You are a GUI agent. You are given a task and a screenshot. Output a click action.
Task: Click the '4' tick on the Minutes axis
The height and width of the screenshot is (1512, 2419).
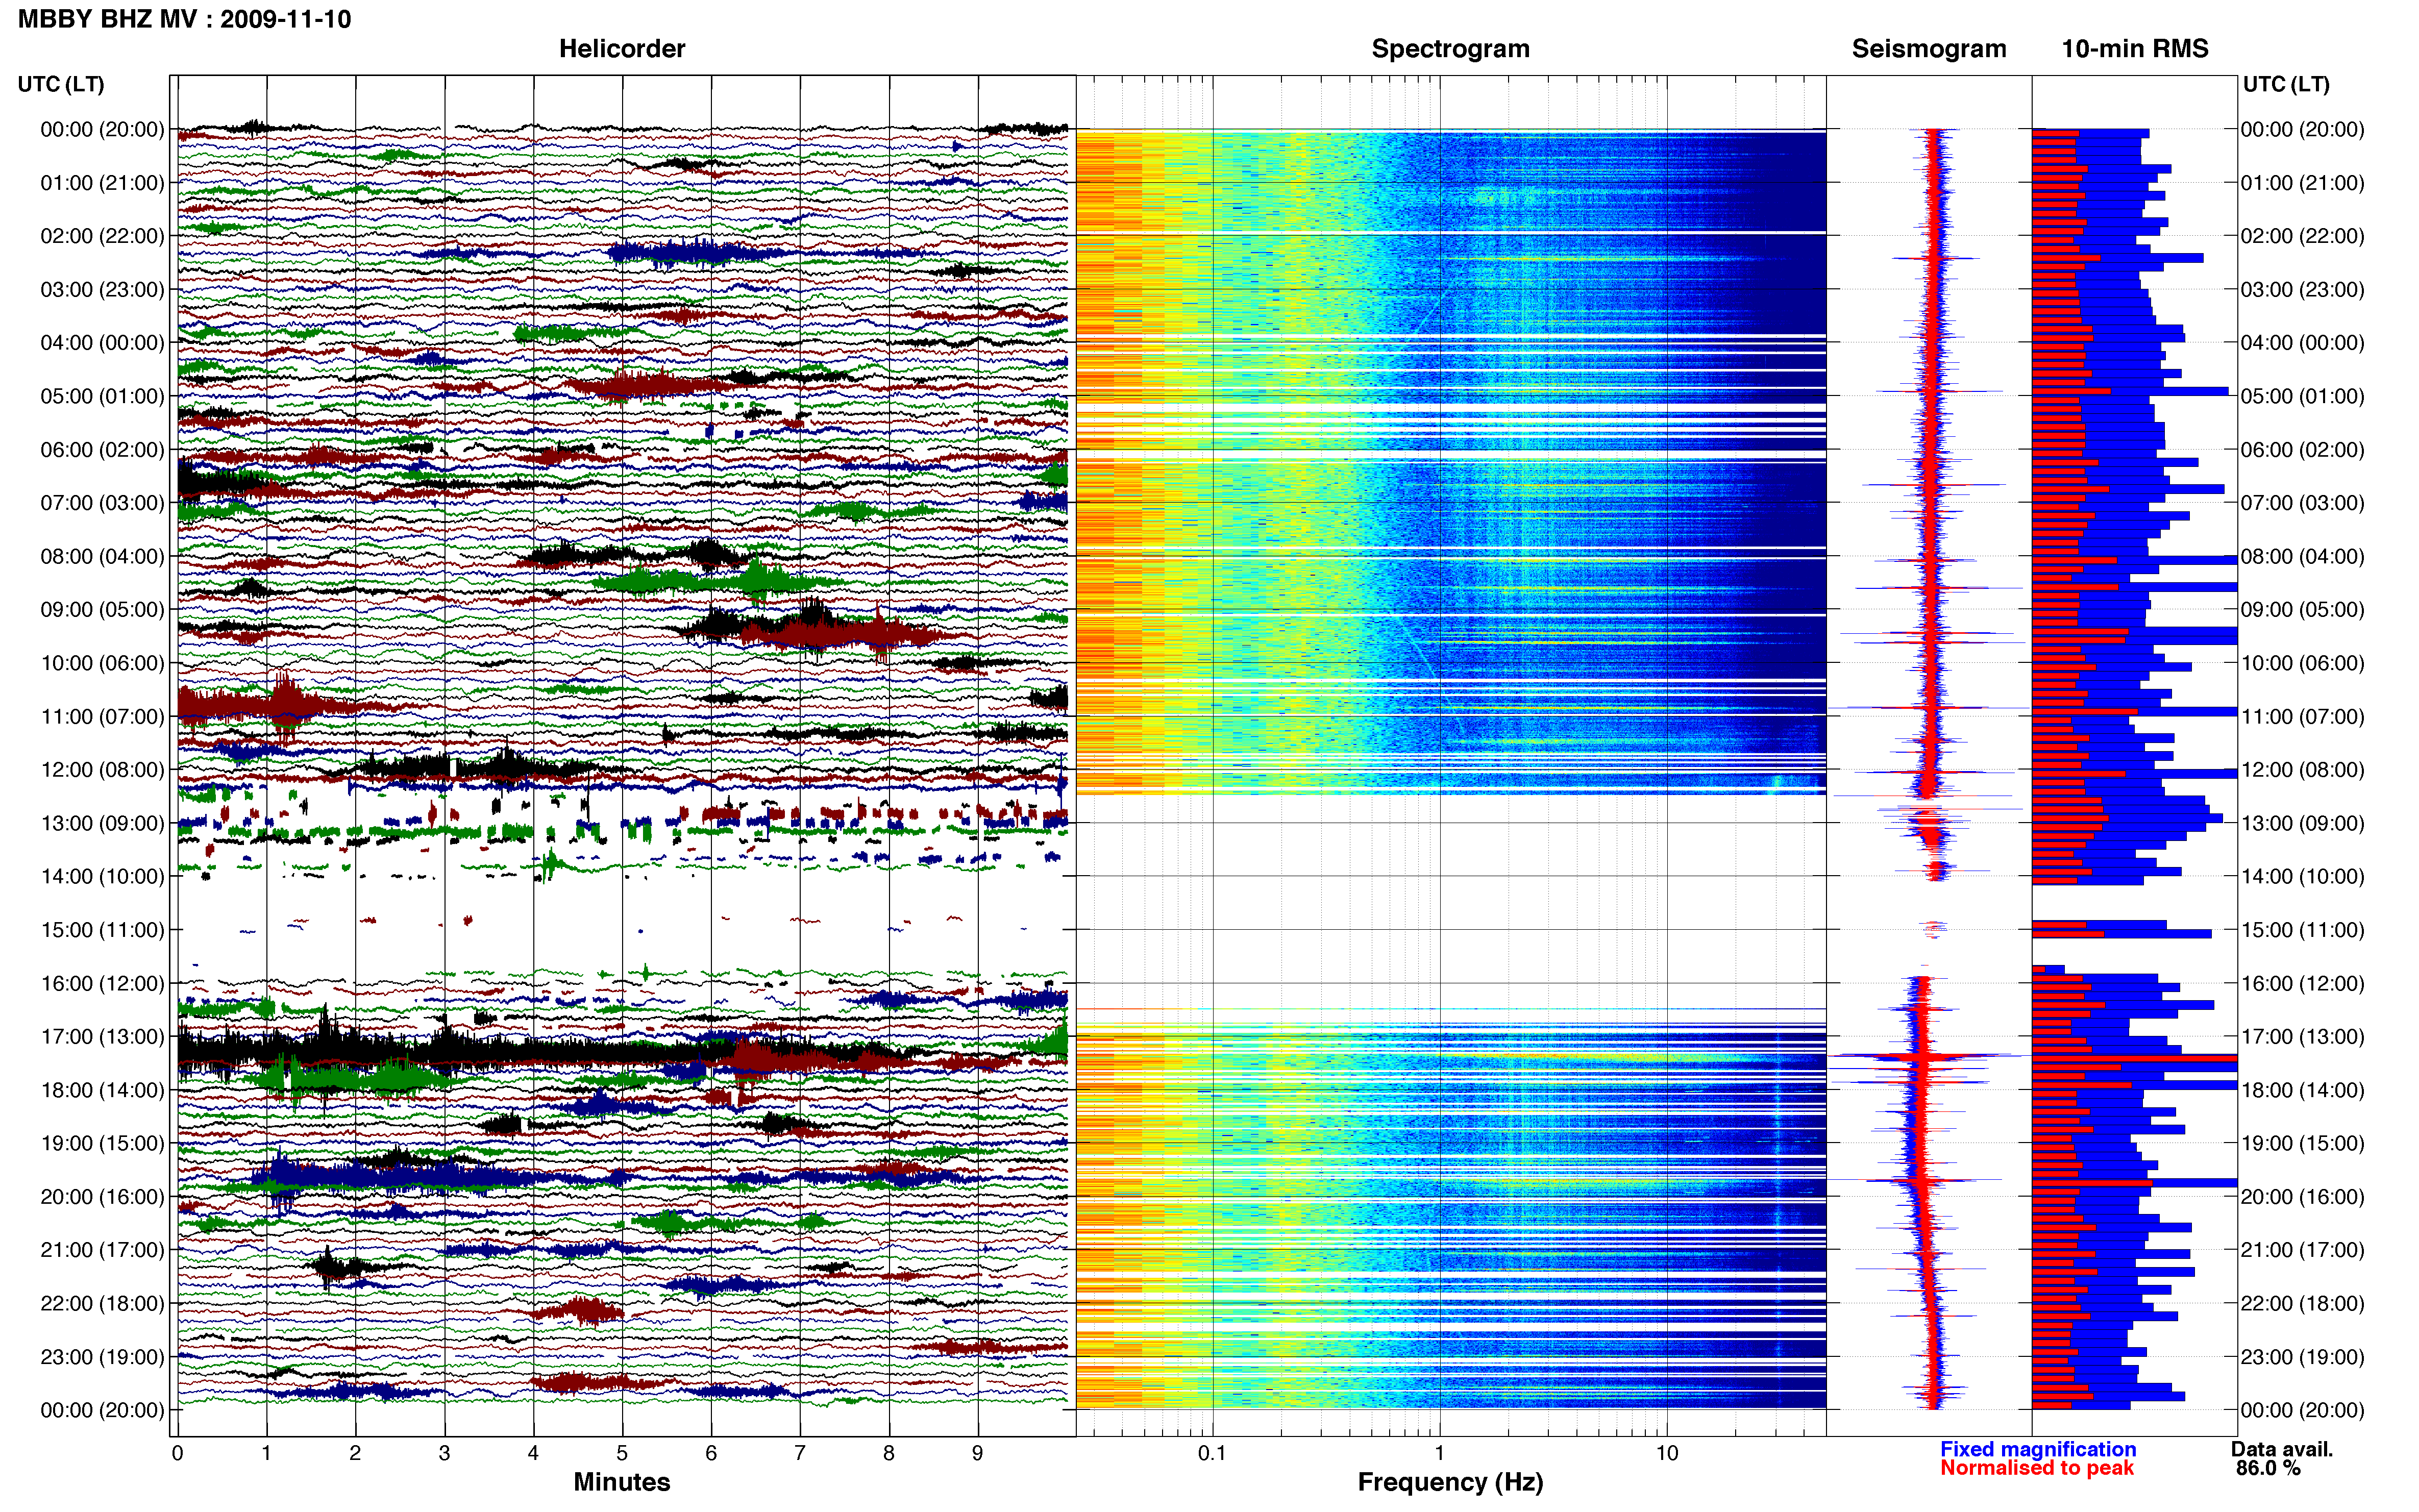[533, 1453]
